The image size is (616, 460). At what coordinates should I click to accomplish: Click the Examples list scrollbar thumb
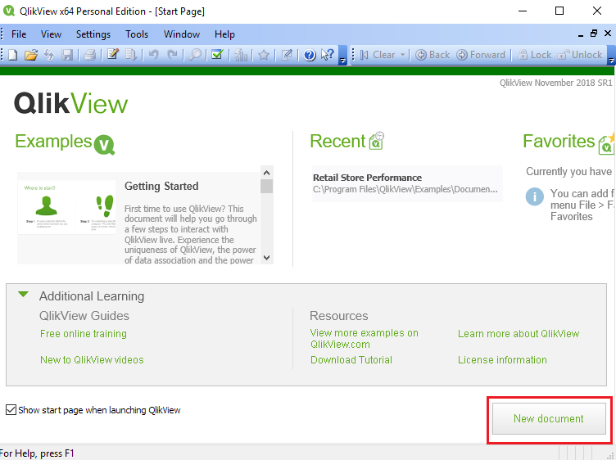click(x=266, y=187)
